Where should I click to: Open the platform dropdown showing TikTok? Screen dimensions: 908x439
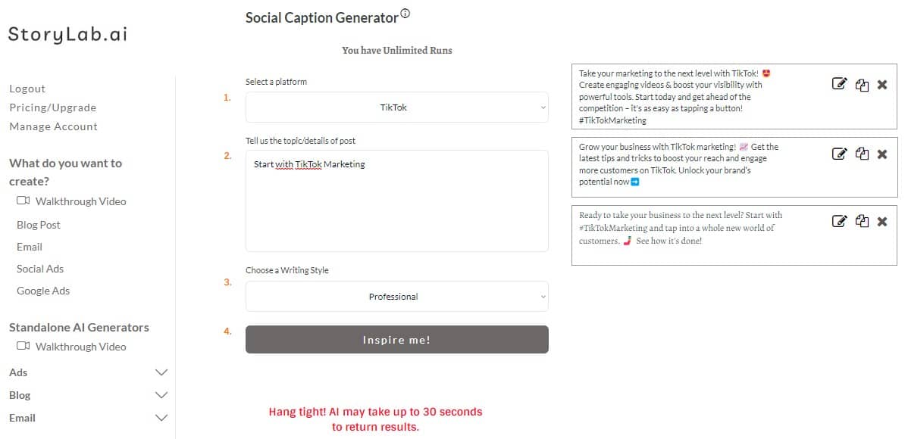click(x=396, y=107)
